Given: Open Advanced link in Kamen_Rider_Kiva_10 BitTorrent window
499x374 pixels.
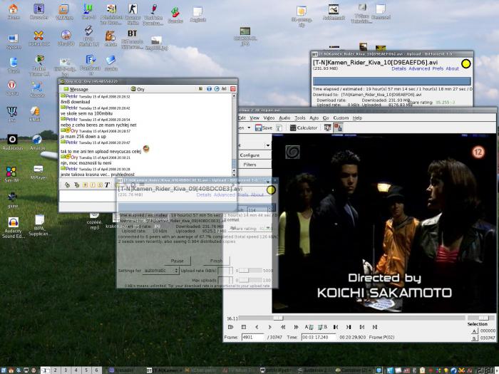Looking at the screenshot, I should [x=419, y=68].
